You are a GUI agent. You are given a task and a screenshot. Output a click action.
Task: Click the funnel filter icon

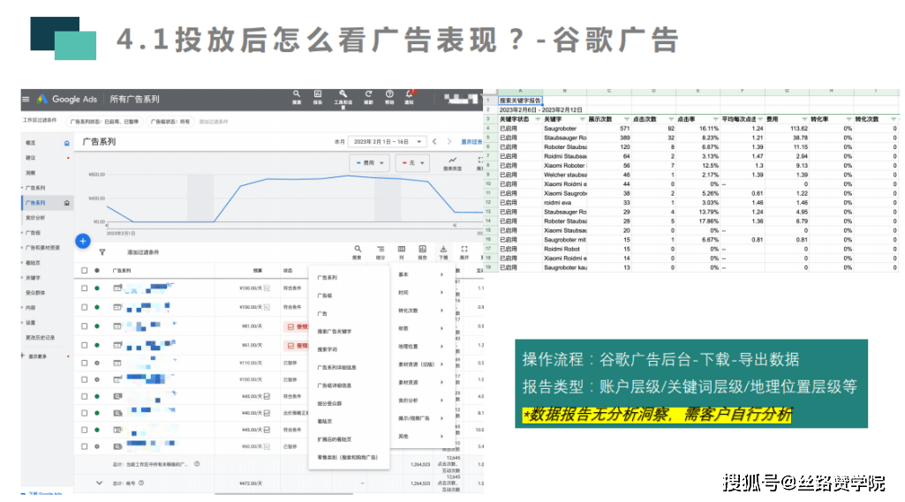(102, 252)
